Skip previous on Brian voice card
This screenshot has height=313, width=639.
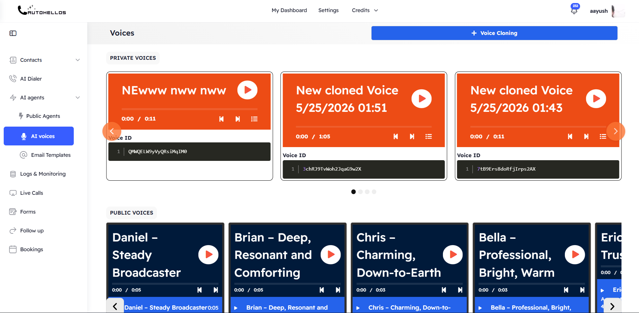322,290
